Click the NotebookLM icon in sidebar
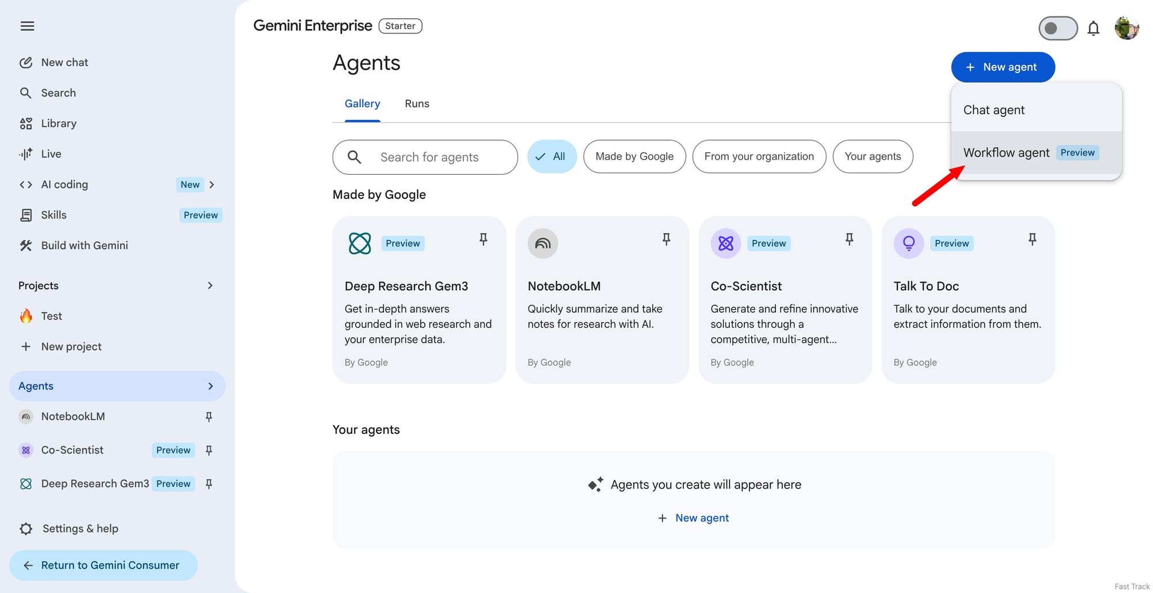Image resolution: width=1153 pixels, height=593 pixels. point(26,416)
